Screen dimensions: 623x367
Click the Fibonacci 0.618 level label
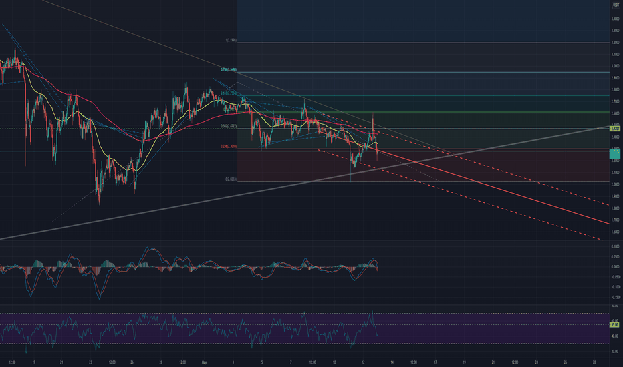click(229, 93)
